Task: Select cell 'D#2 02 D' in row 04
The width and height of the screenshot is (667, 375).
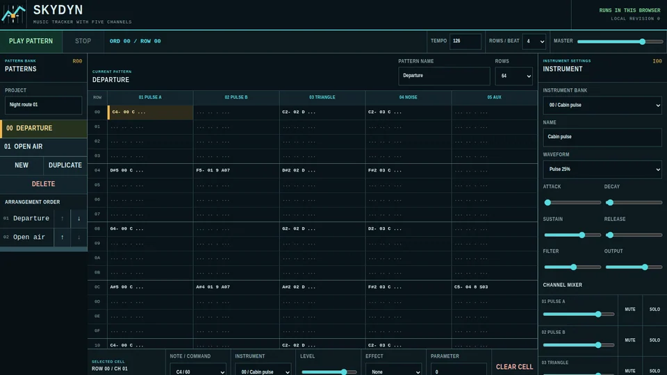Action: pyautogui.click(x=322, y=171)
